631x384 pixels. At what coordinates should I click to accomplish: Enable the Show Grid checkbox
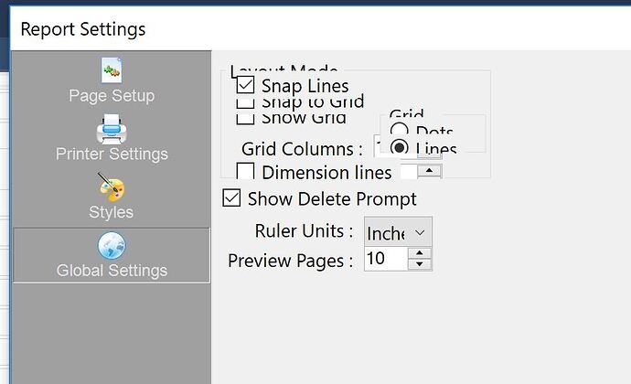tap(245, 120)
